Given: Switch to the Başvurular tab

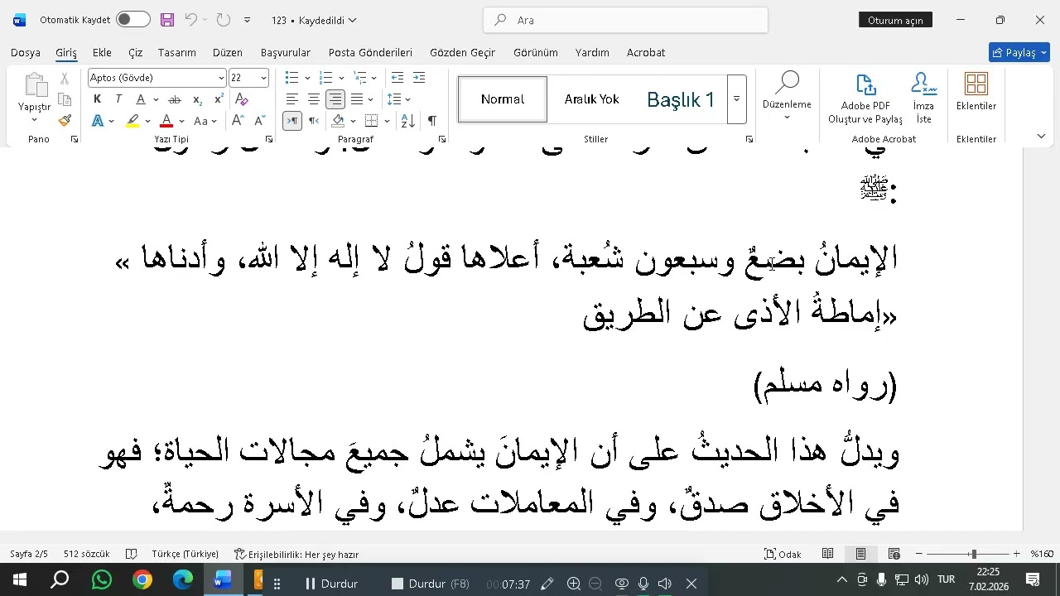Looking at the screenshot, I should (286, 52).
